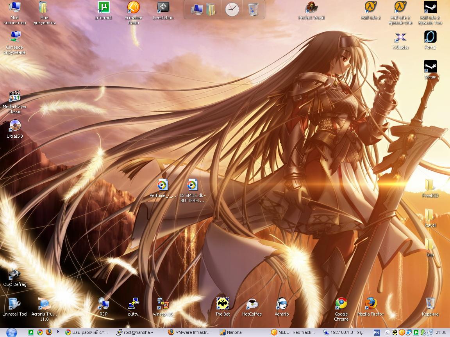Image resolution: width=450 pixels, height=337 pixels.
Task: Launch Google Chrome from the desktop
Action: pos(341,309)
